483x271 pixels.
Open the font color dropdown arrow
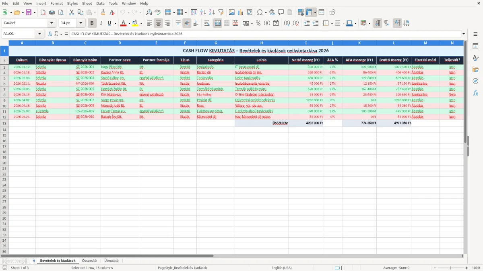point(129,23)
